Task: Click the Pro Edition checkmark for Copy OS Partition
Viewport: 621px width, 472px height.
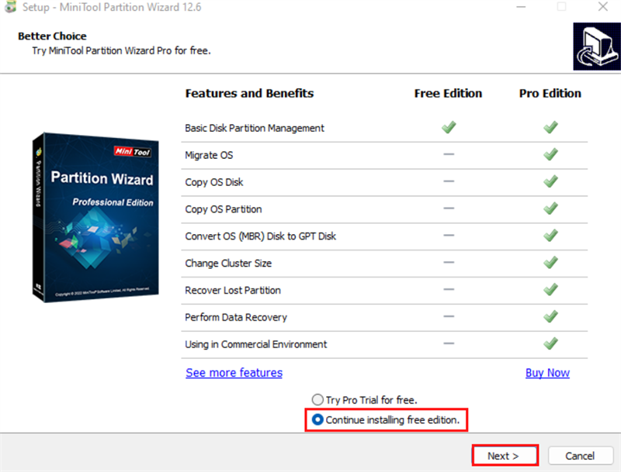Action: tap(550, 208)
